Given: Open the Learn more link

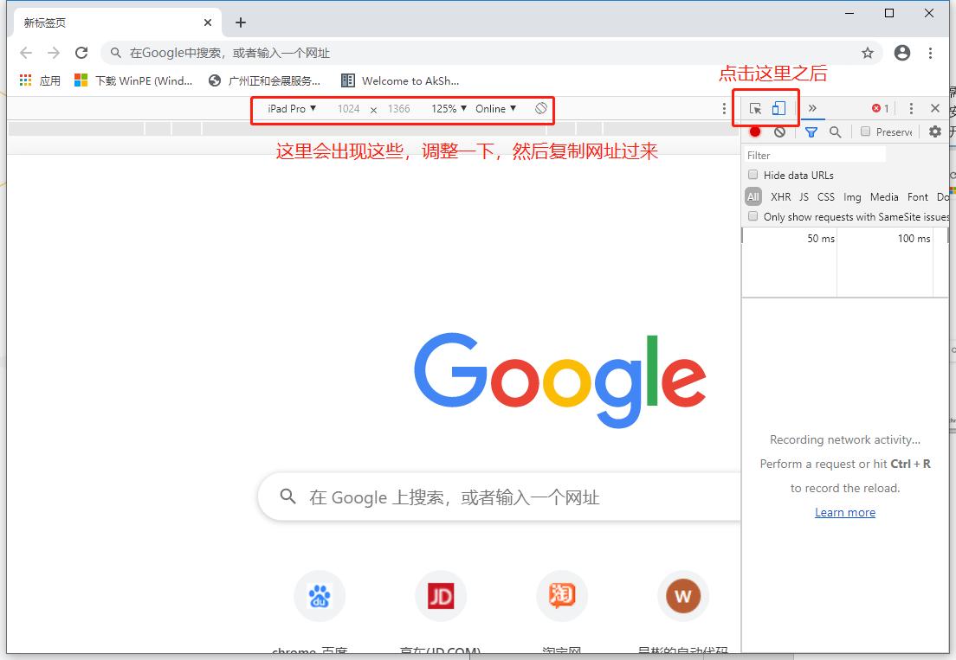Looking at the screenshot, I should 844,512.
